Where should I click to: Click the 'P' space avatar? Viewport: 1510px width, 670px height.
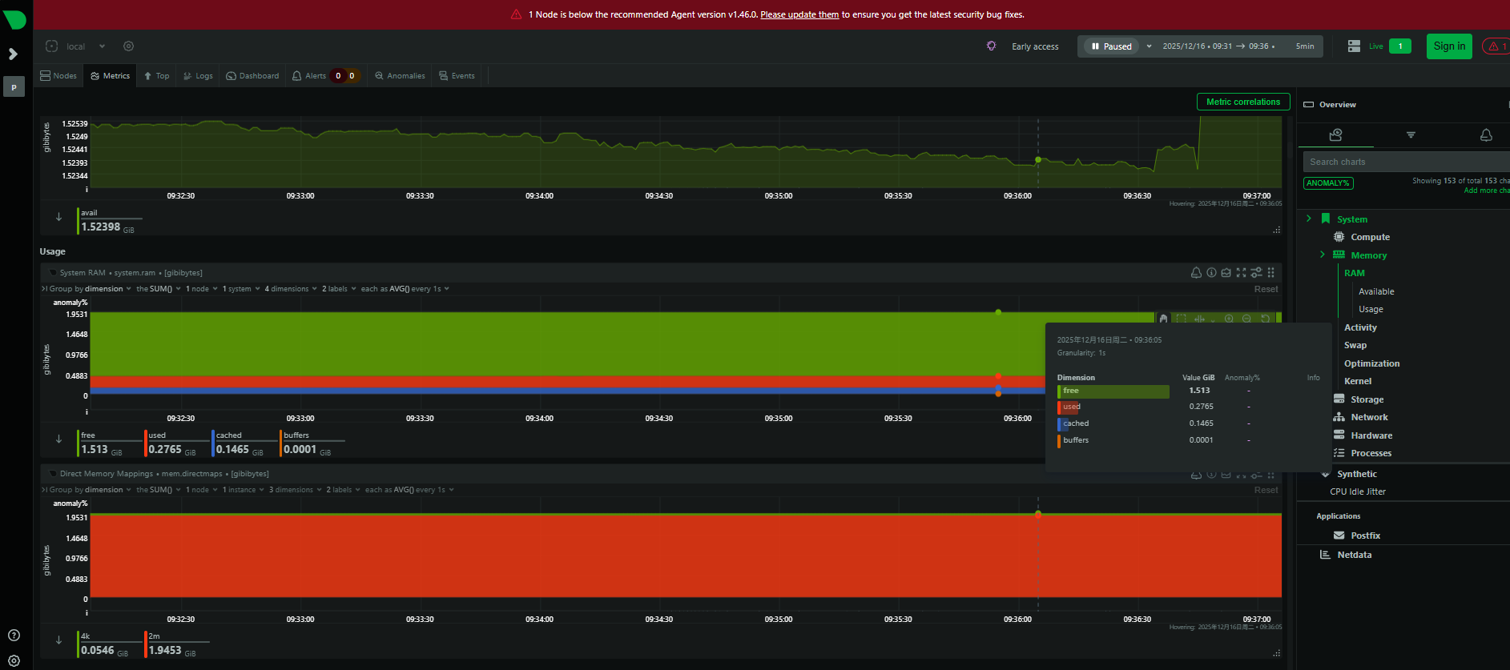(x=14, y=87)
